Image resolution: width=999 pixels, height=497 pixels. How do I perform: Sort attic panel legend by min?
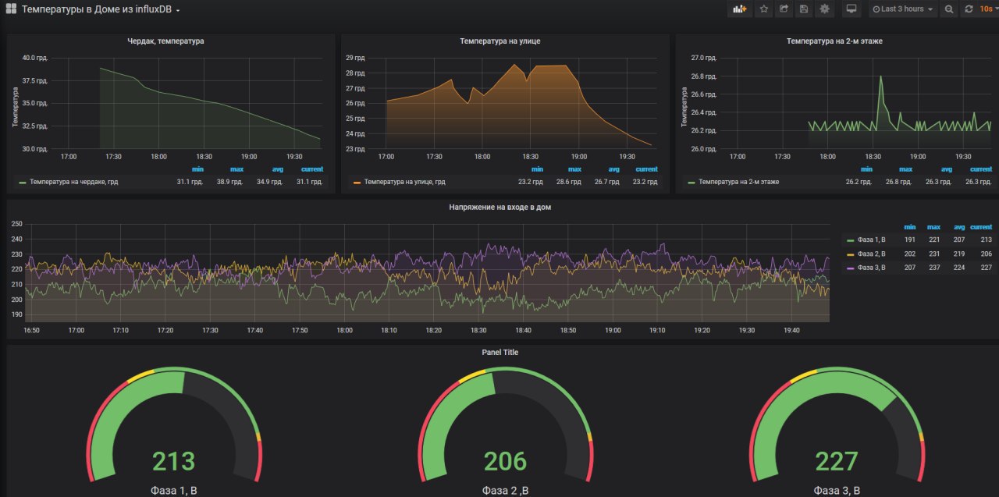pyautogui.click(x=197, y=169)
